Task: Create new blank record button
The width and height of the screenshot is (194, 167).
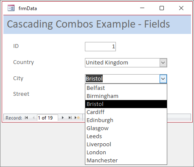Action: 77,117
